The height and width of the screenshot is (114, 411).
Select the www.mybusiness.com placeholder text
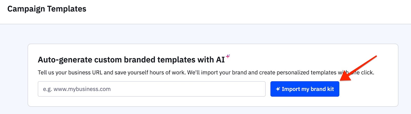[82, 89]
